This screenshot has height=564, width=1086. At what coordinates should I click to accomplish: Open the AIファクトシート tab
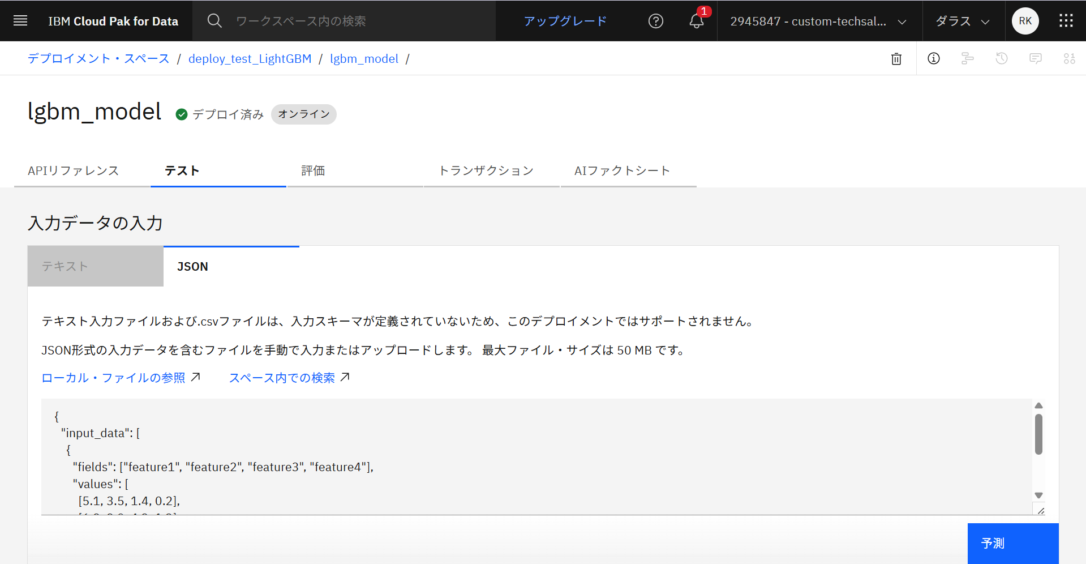coord(629,170)
